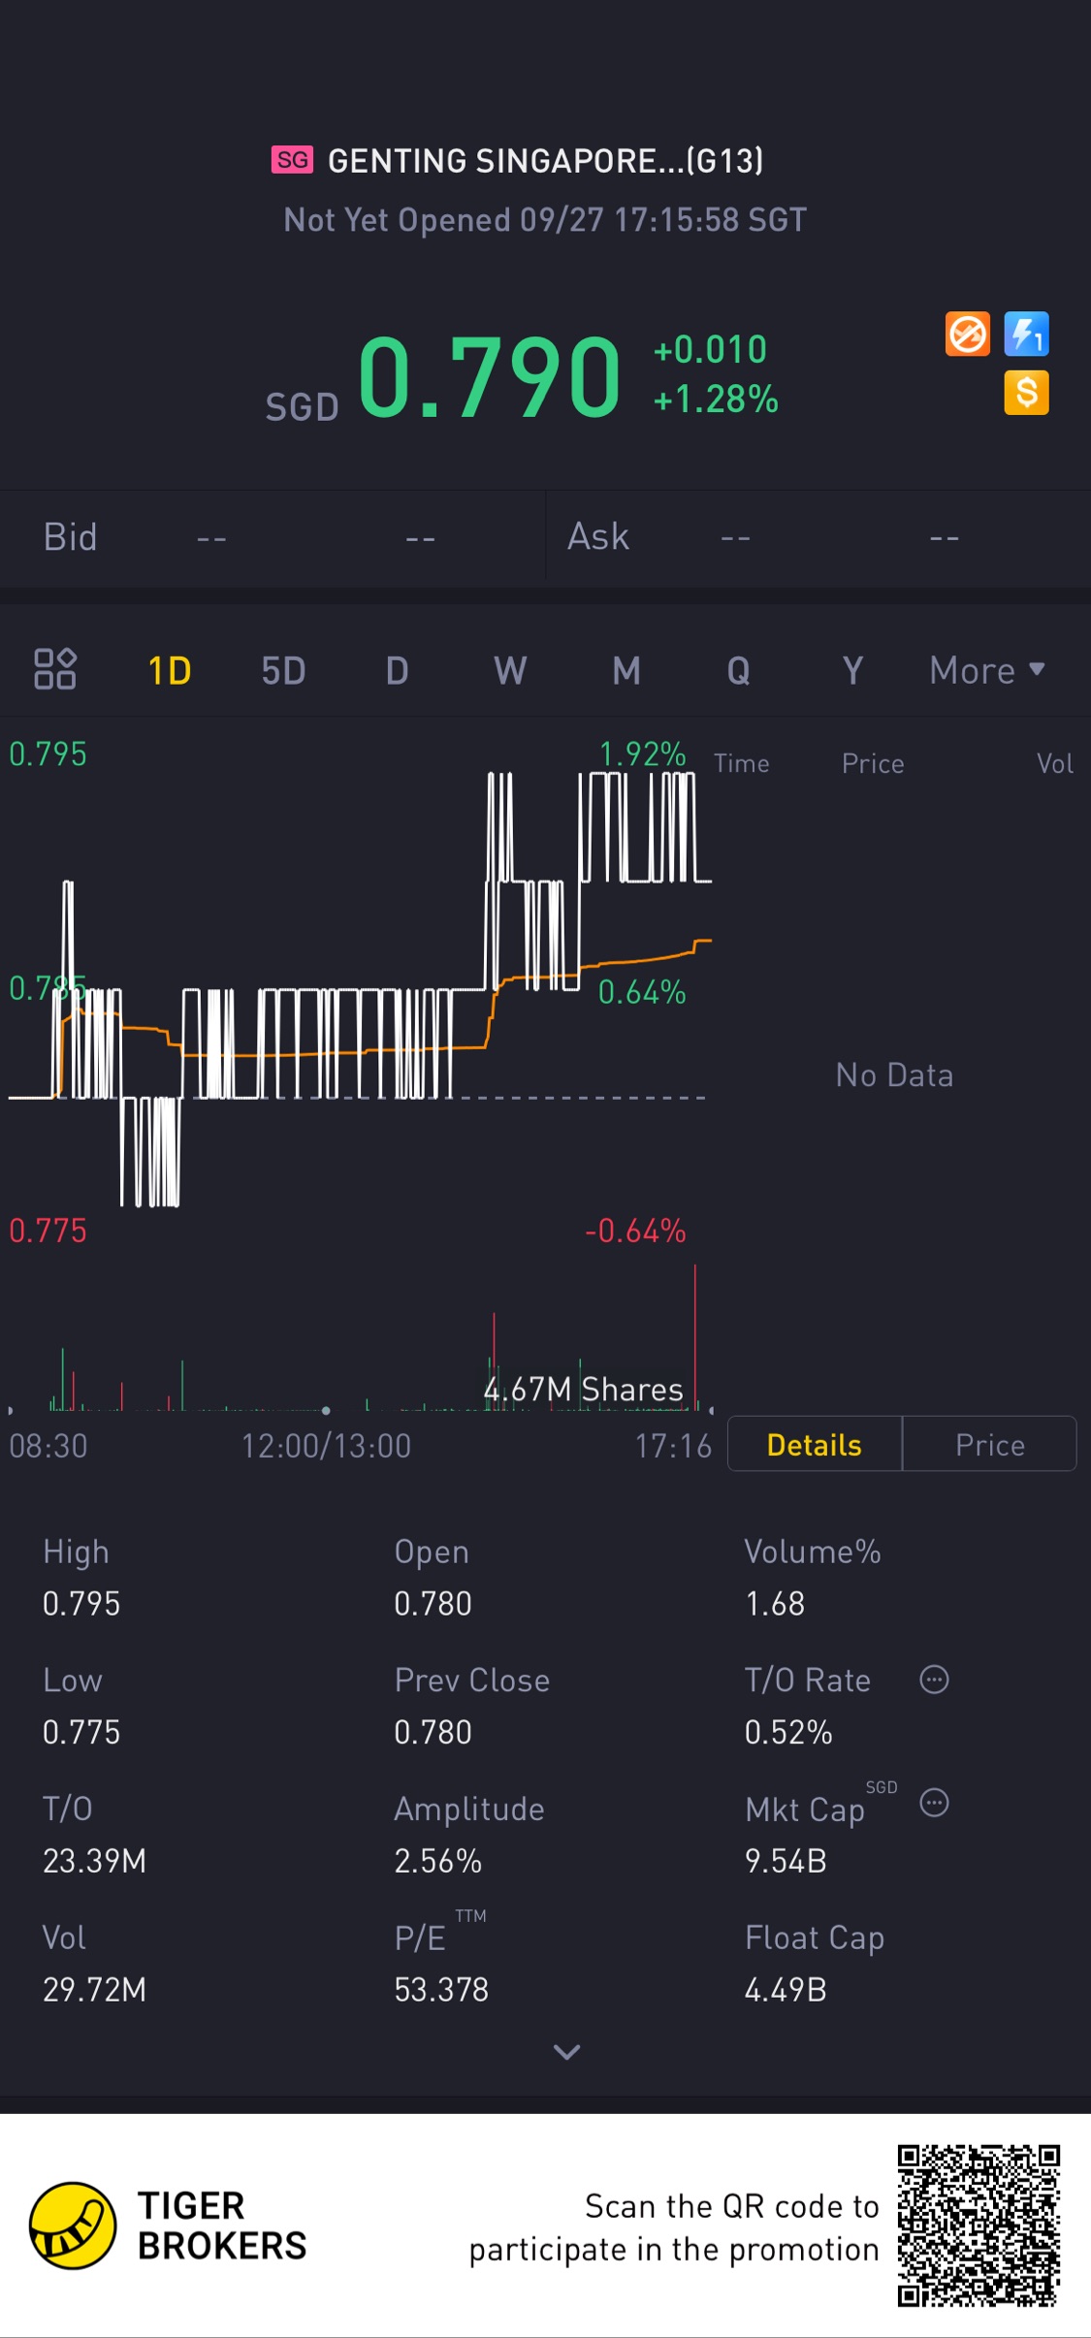Tap the pink SG market badge
The width and height of the screenshot is (1091, 2338).
(x=292, y=160)
